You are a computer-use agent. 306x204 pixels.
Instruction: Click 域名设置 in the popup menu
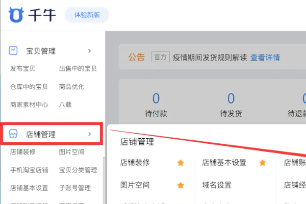pos(217,185)
